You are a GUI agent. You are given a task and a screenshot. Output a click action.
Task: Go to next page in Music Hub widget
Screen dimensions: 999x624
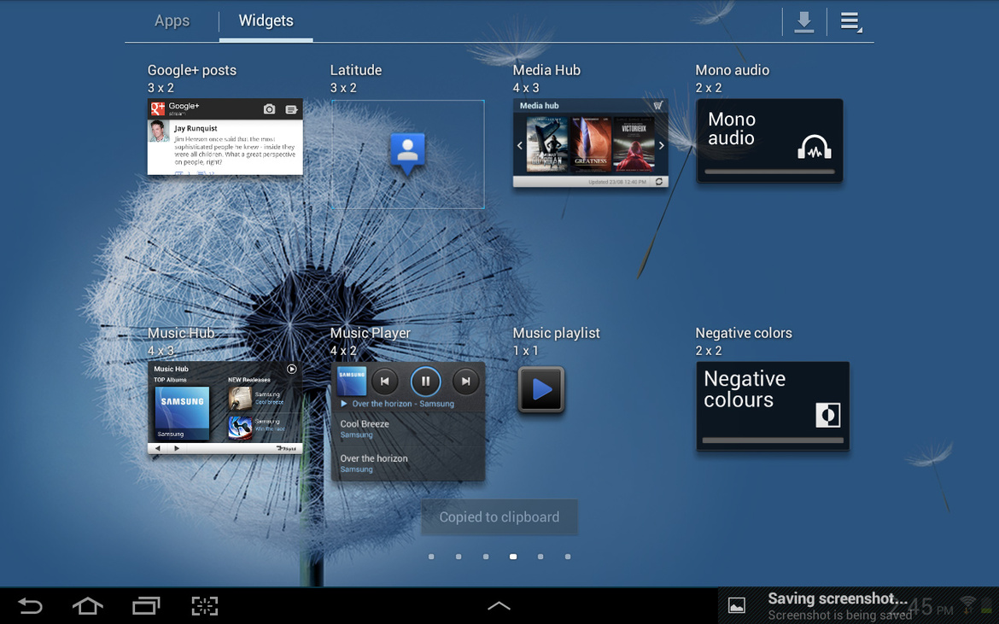177,448
